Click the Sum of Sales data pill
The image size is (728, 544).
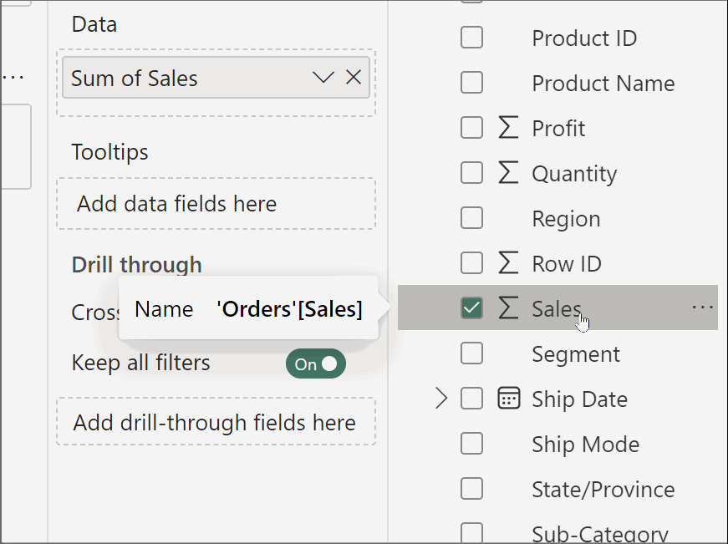pyautogui.click(x=184, y=79)
